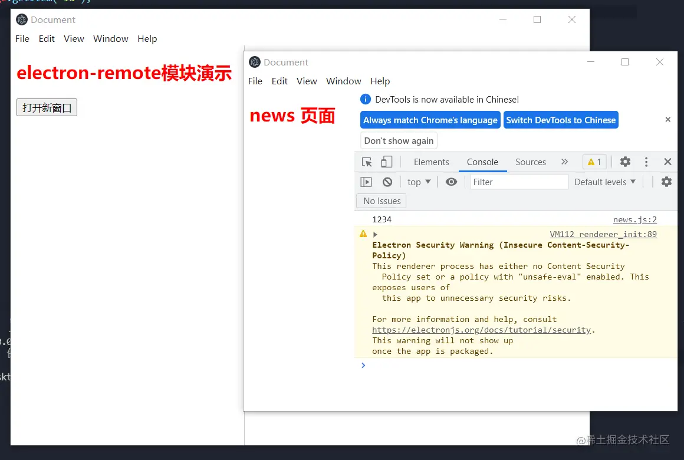Click the warnings count badge
Screen dimensions: 684x460
point(594,162)
